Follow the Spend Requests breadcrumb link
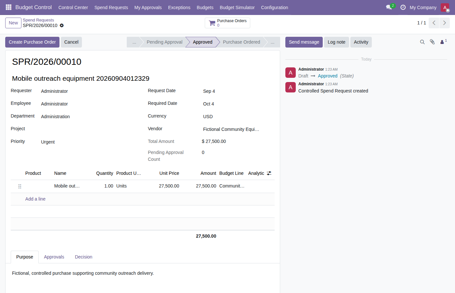 point(38,20)
